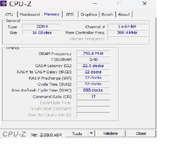Click the empty DRAM Idle Timer field
Image resolution: width=193 pixels, height=164 pixels.
pyautogui.click(x=93, y=103)
